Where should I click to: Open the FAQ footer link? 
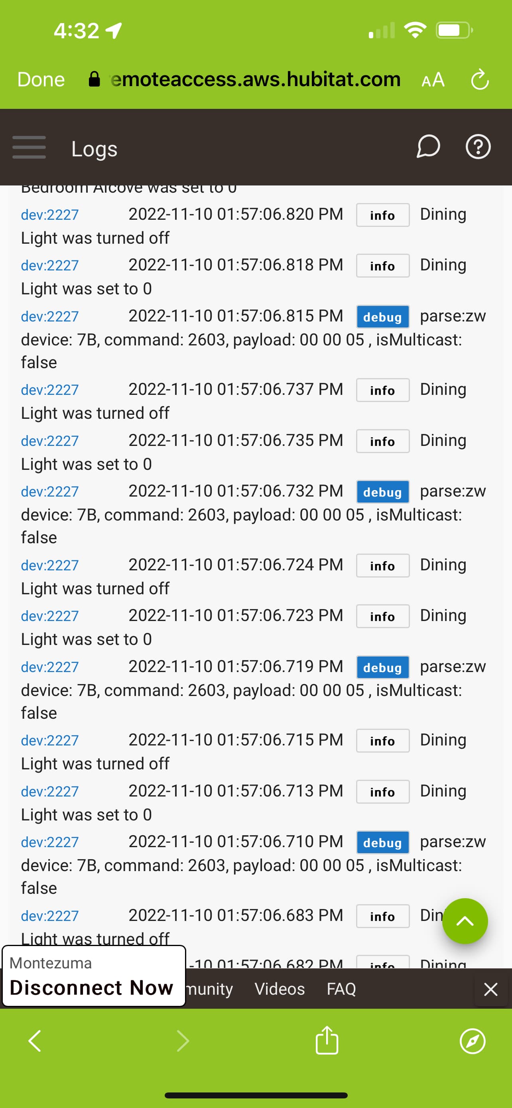(x=341, y=988)
